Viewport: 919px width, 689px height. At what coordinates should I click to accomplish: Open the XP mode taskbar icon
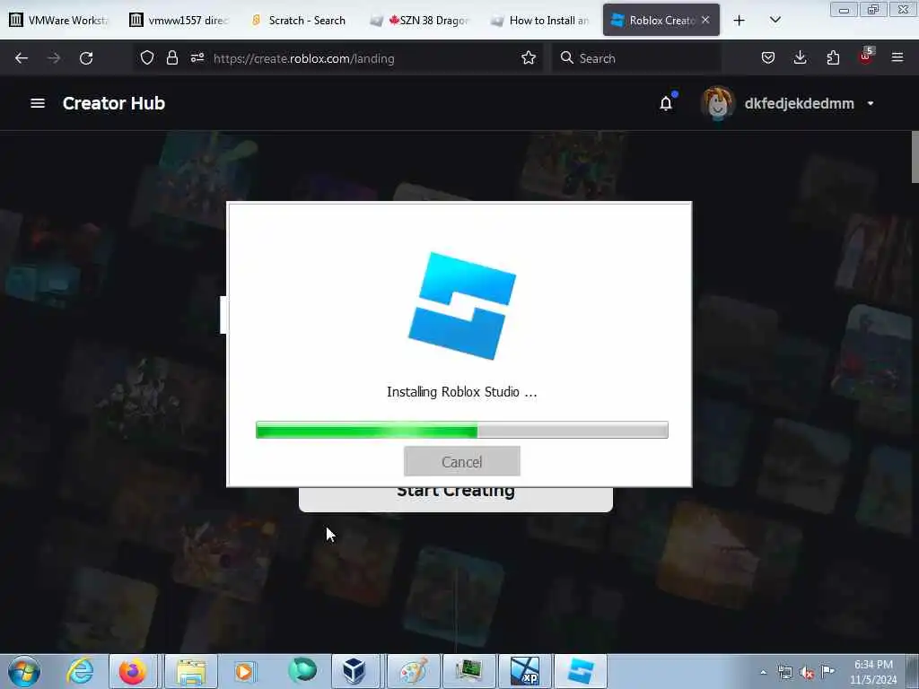[x=524, y=671]
